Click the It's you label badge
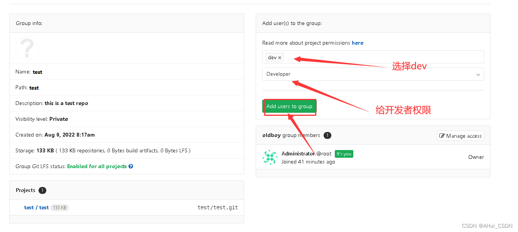The width and height of the screenshot is (518, 232). click(344, 154)
